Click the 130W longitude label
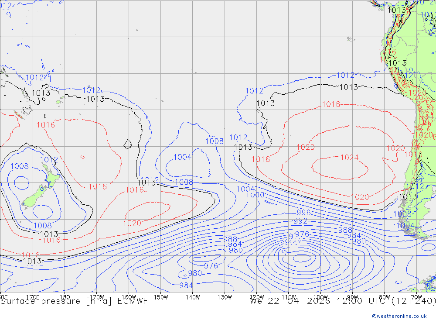 pos(225,297)
